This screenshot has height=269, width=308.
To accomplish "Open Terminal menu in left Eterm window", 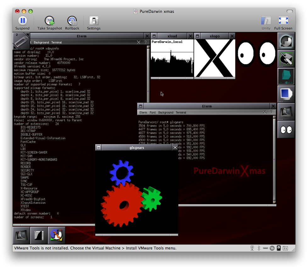I will 56,42.
